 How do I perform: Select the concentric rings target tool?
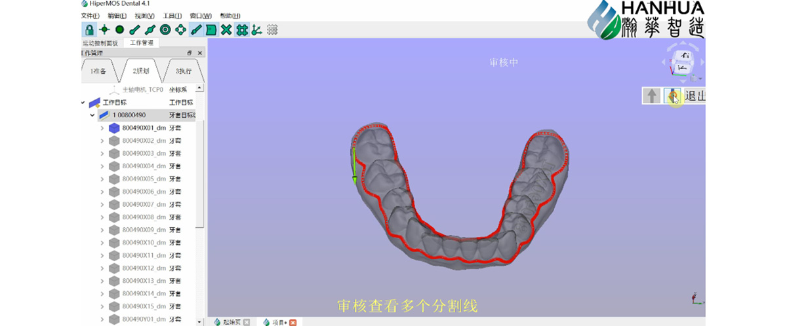tap(165, 29)
